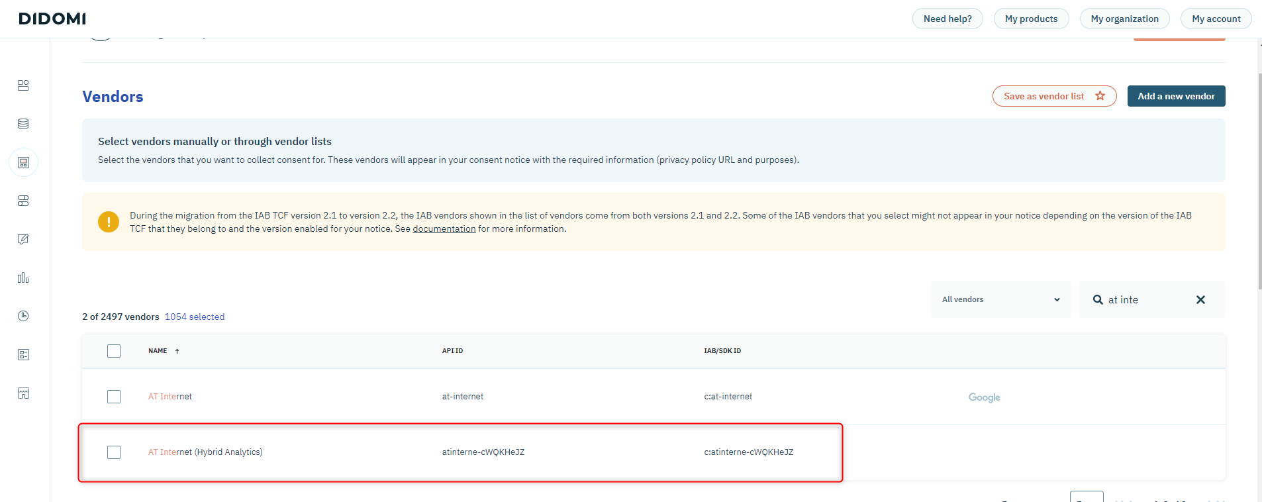
Task: Click the star icon in Save as vendor list
Action: click(1100, 96)
